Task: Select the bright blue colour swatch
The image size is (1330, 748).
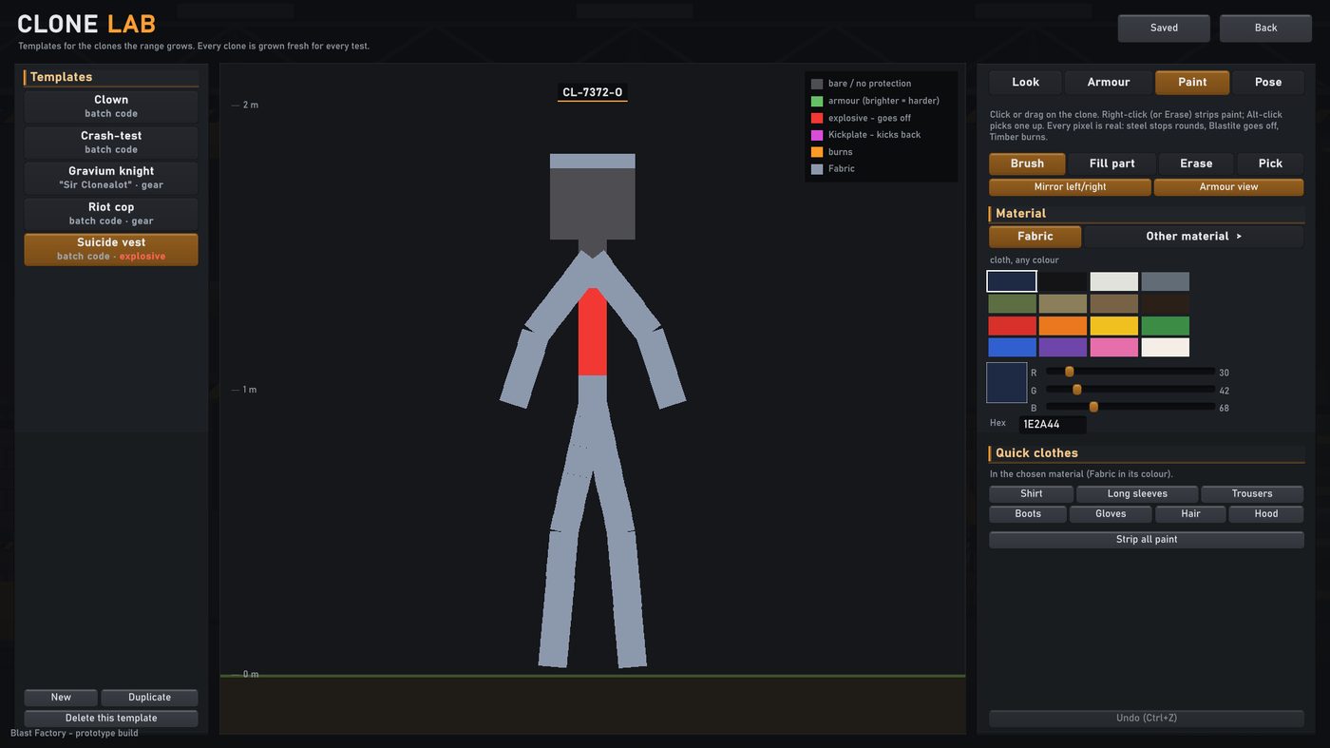Action: pos(1012,348)
